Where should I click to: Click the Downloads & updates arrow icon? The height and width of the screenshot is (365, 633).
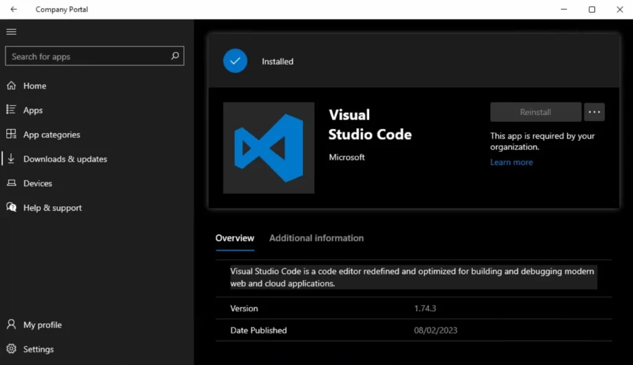[x=11, y=159]
